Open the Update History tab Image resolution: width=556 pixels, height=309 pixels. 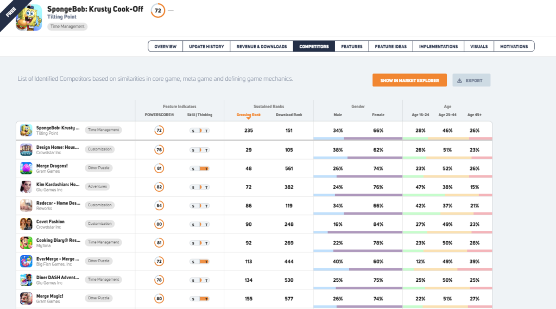(x=206, y=47)
